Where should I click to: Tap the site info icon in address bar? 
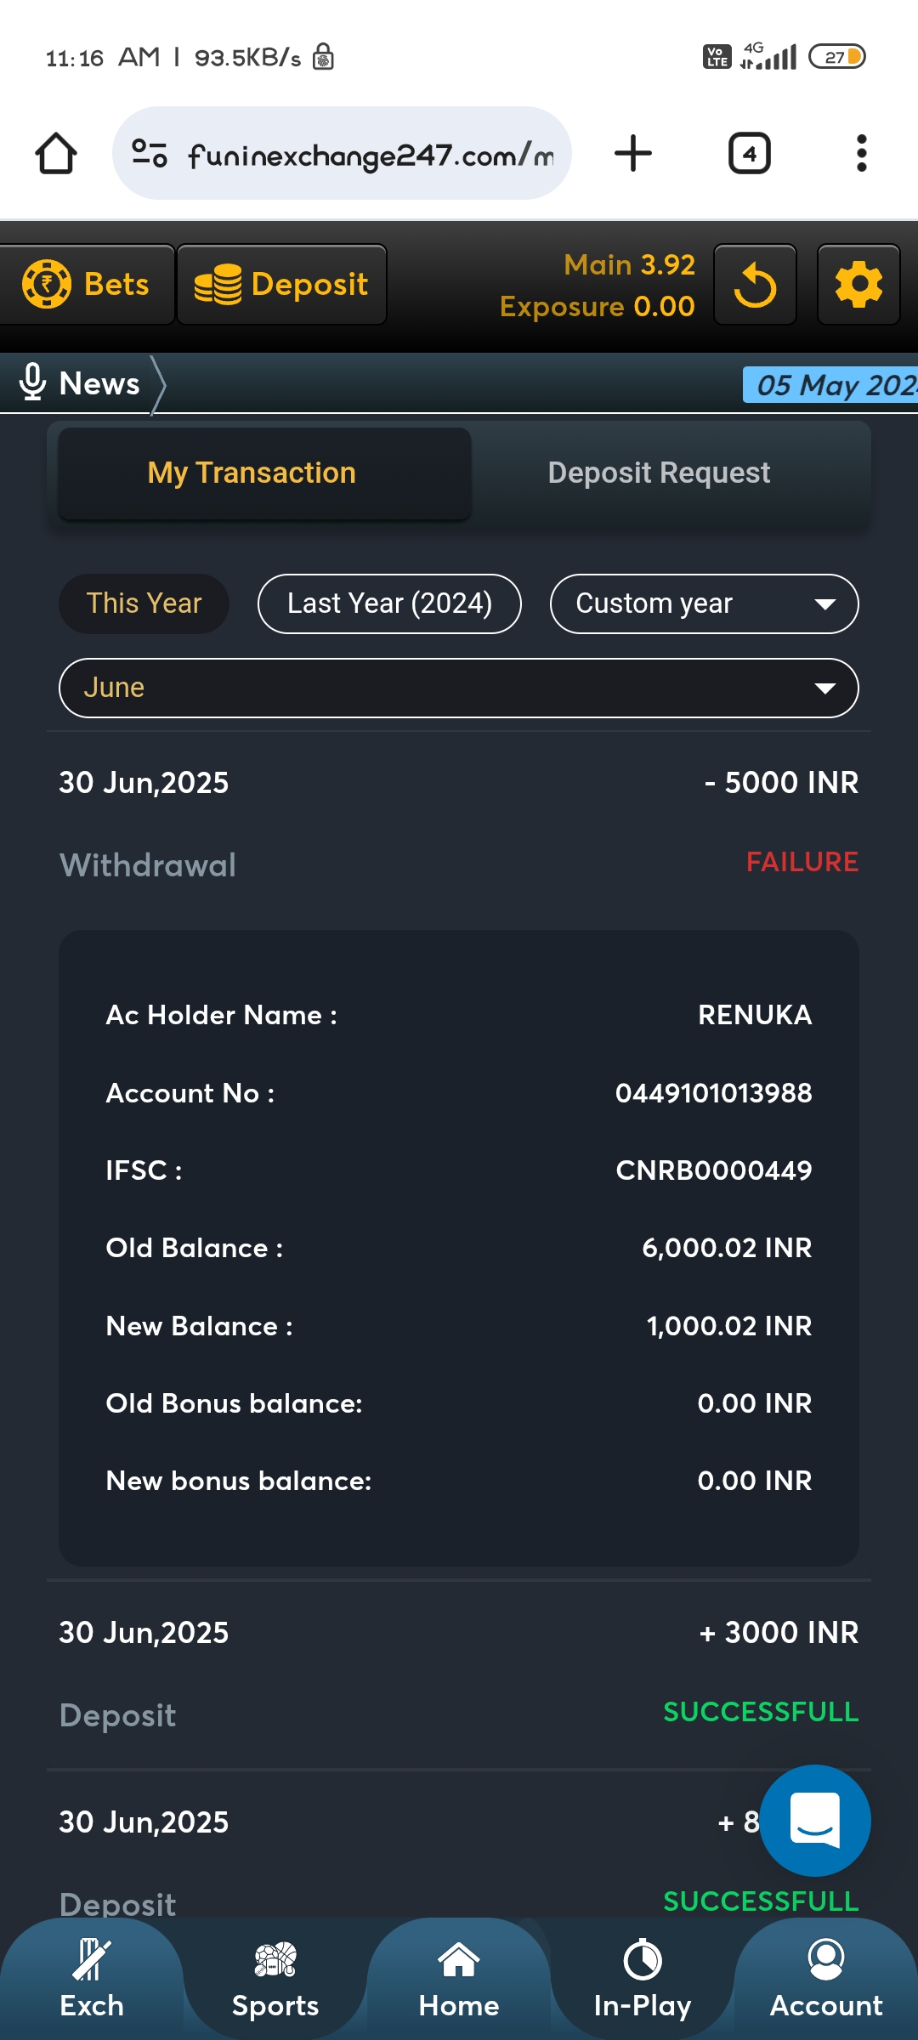150,154
